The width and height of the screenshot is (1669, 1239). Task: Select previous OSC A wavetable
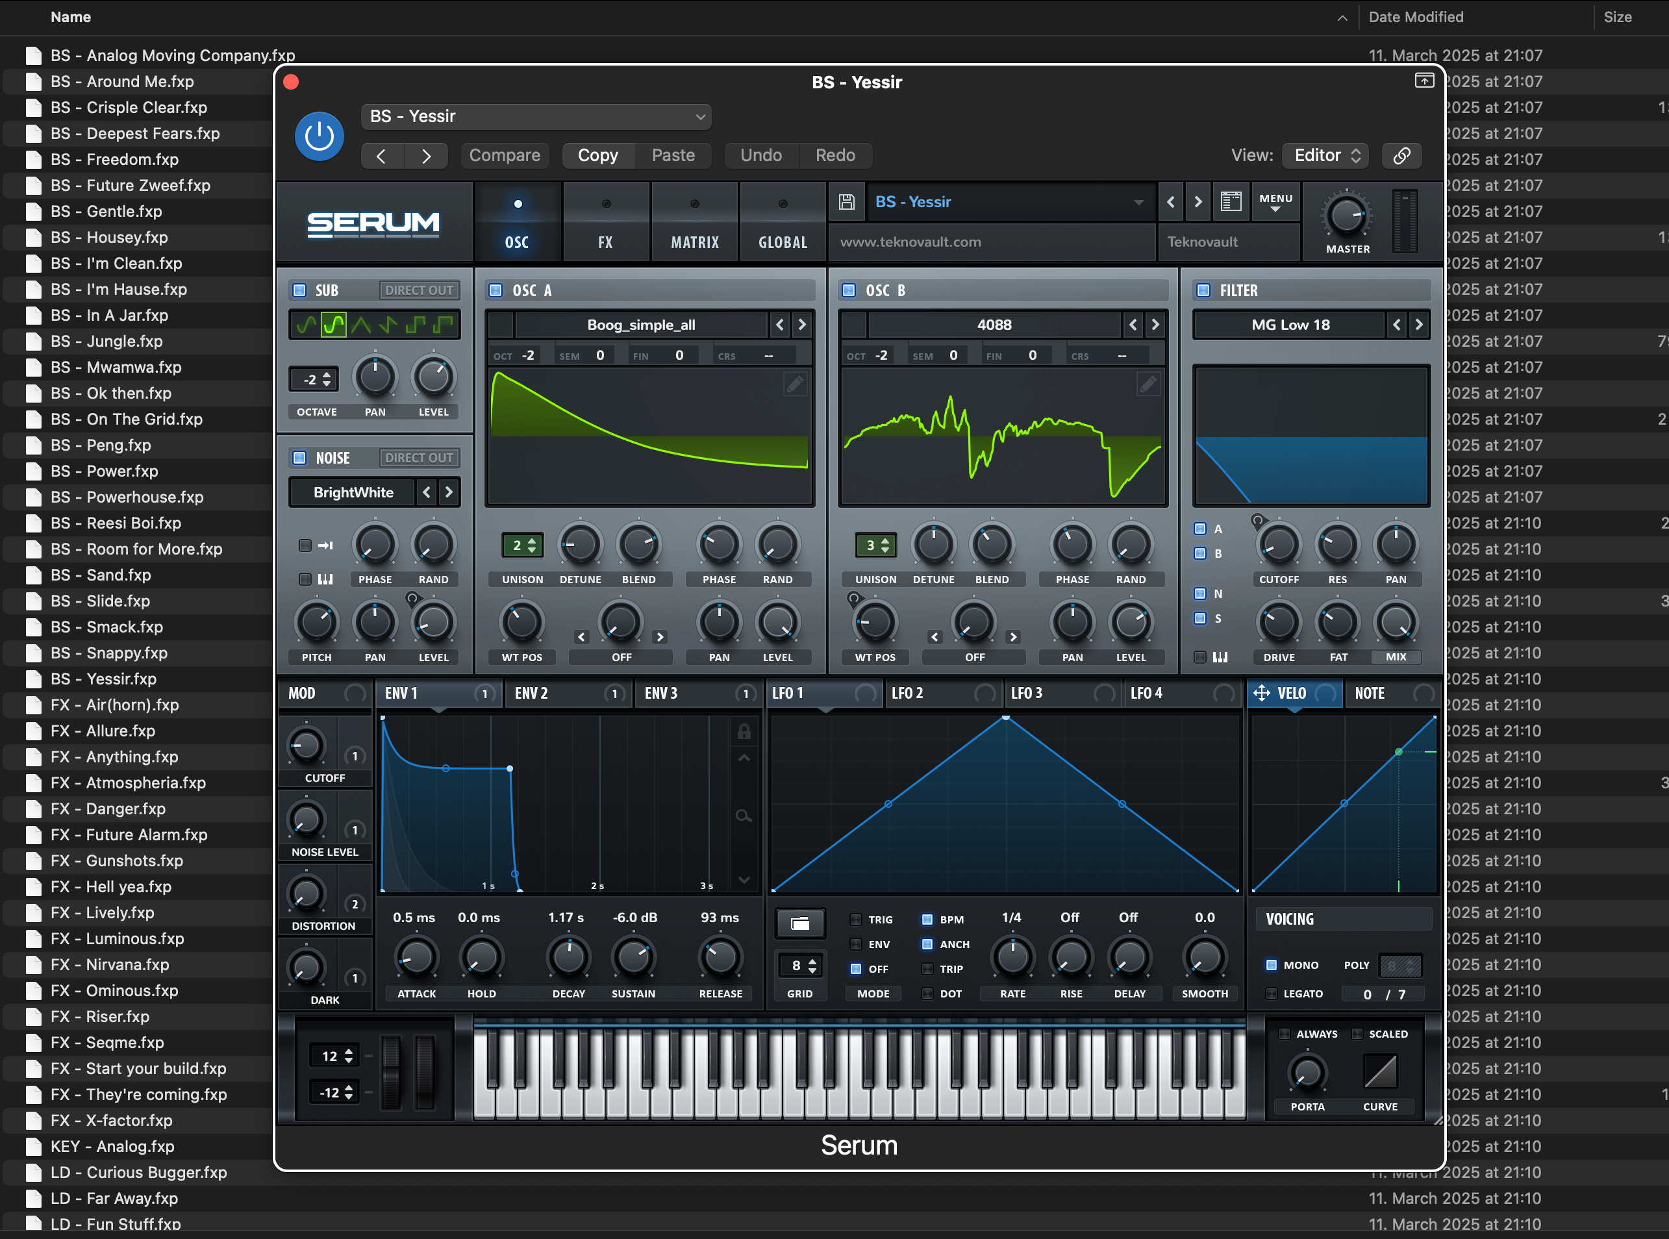click(x=779, y=325)
